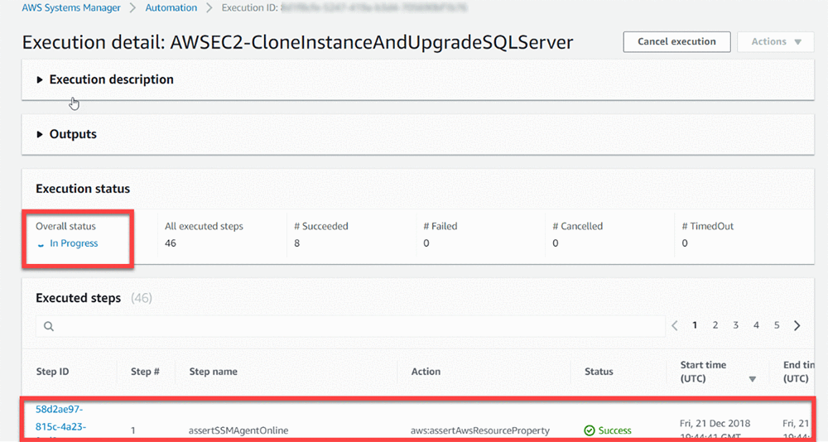Click the # Succeeded value 8
This screenshot has height=442, width=828.
point(296,243)
